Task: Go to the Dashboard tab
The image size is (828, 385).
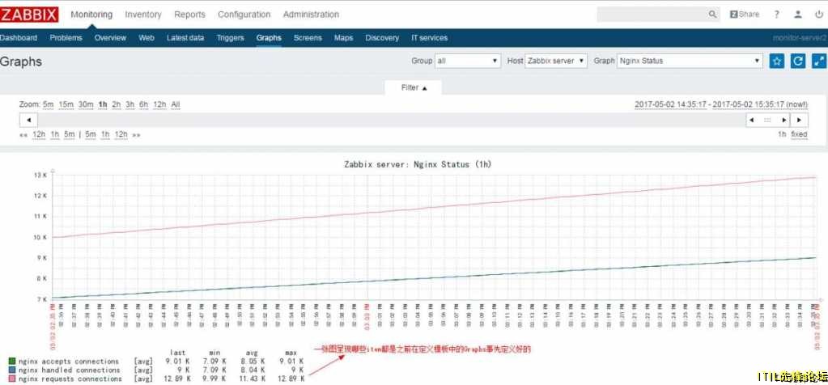Action: click(19, 38)
